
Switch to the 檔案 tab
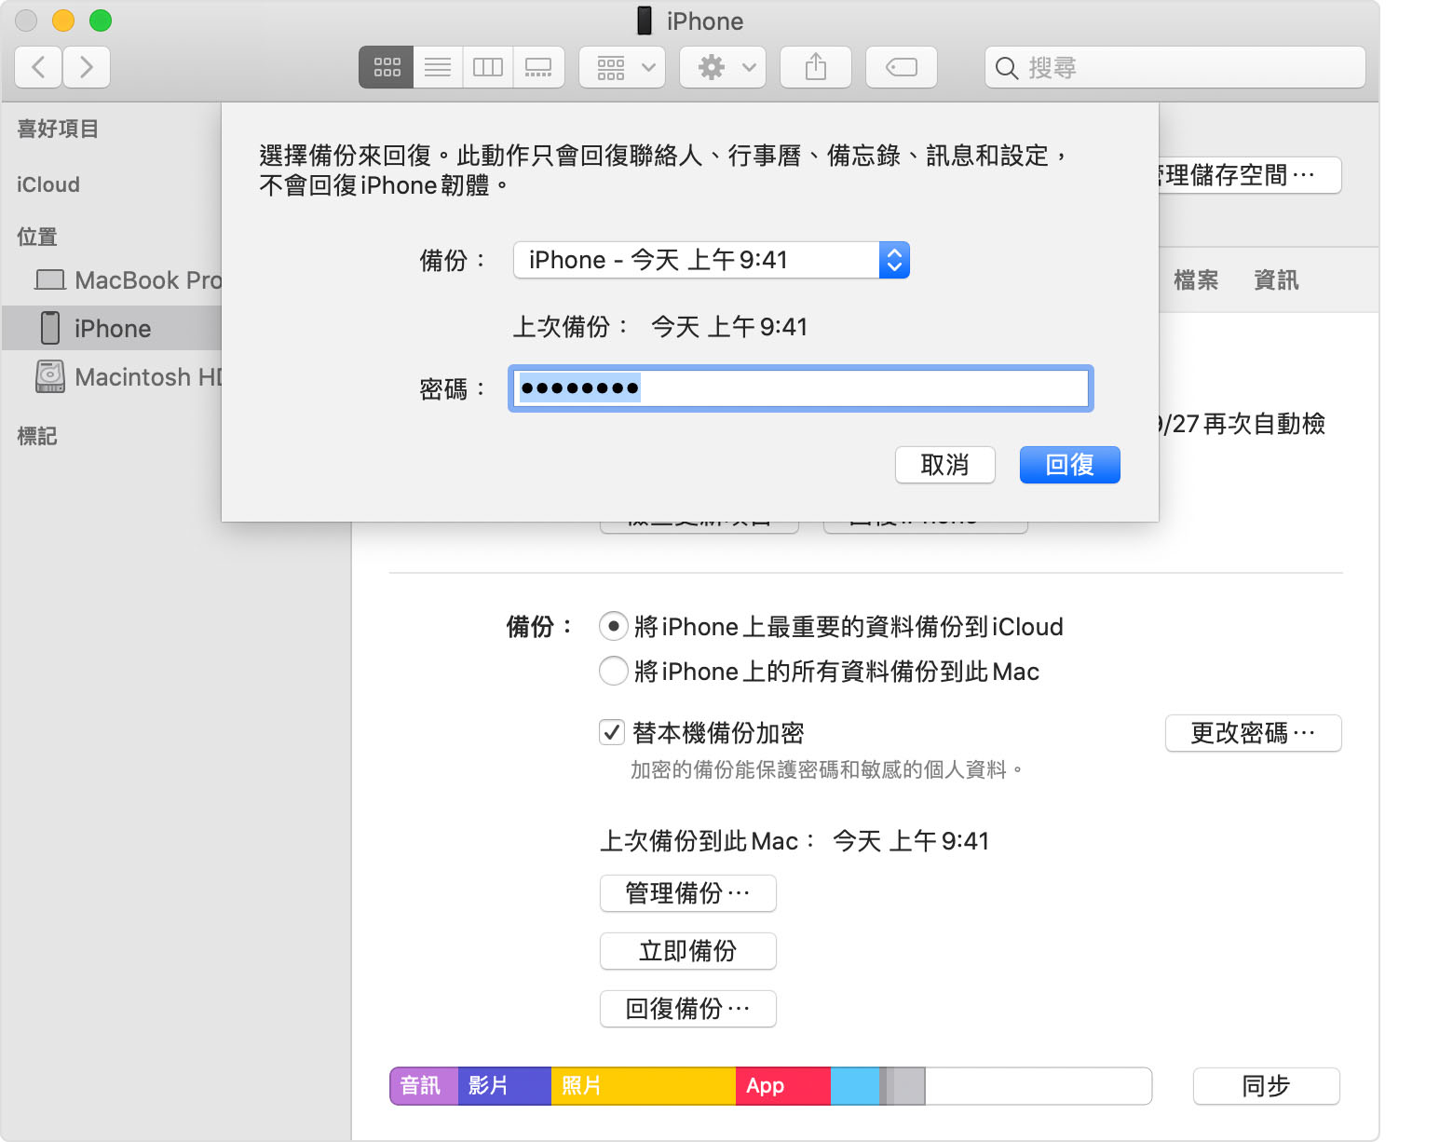click(x=1196, y=280)
